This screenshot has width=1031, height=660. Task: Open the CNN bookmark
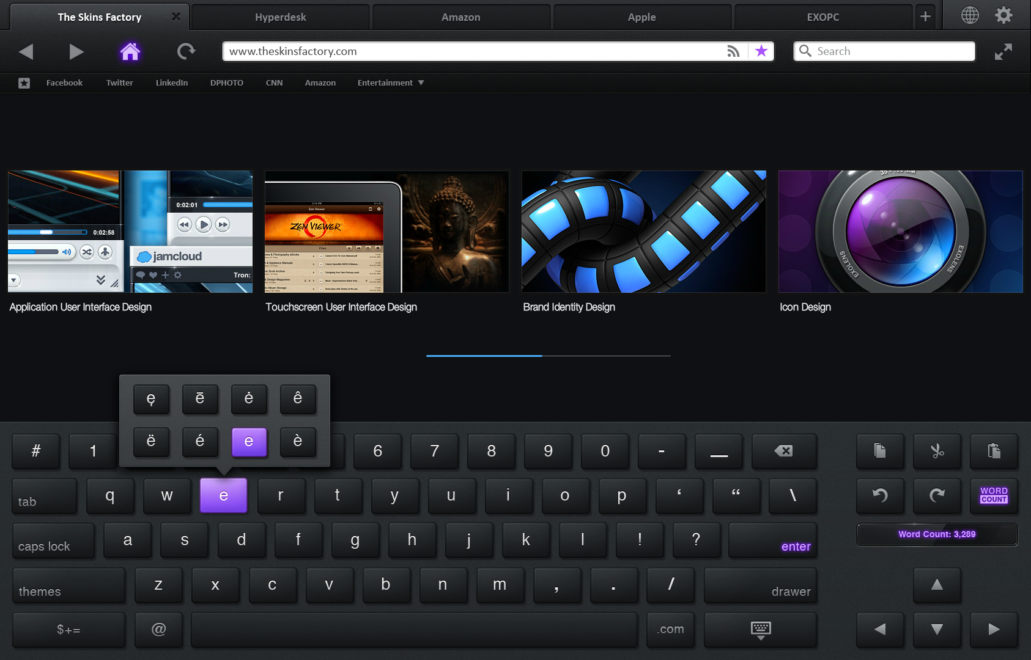(x=274, y=83)
